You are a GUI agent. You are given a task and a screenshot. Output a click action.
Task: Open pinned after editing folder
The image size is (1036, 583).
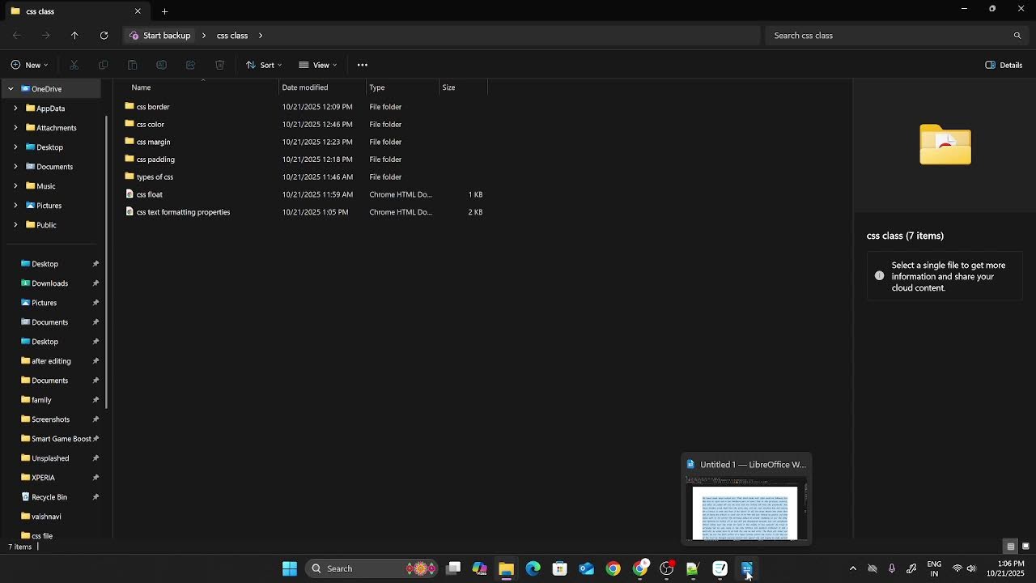pyautogui.click(x=51, y=361)
